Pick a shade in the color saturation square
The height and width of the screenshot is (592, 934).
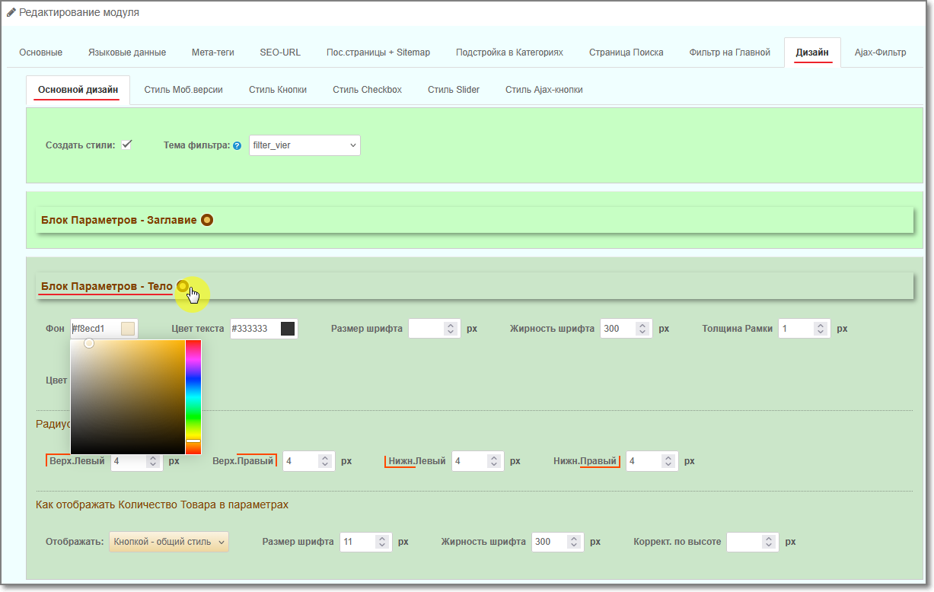click(128, 396)
